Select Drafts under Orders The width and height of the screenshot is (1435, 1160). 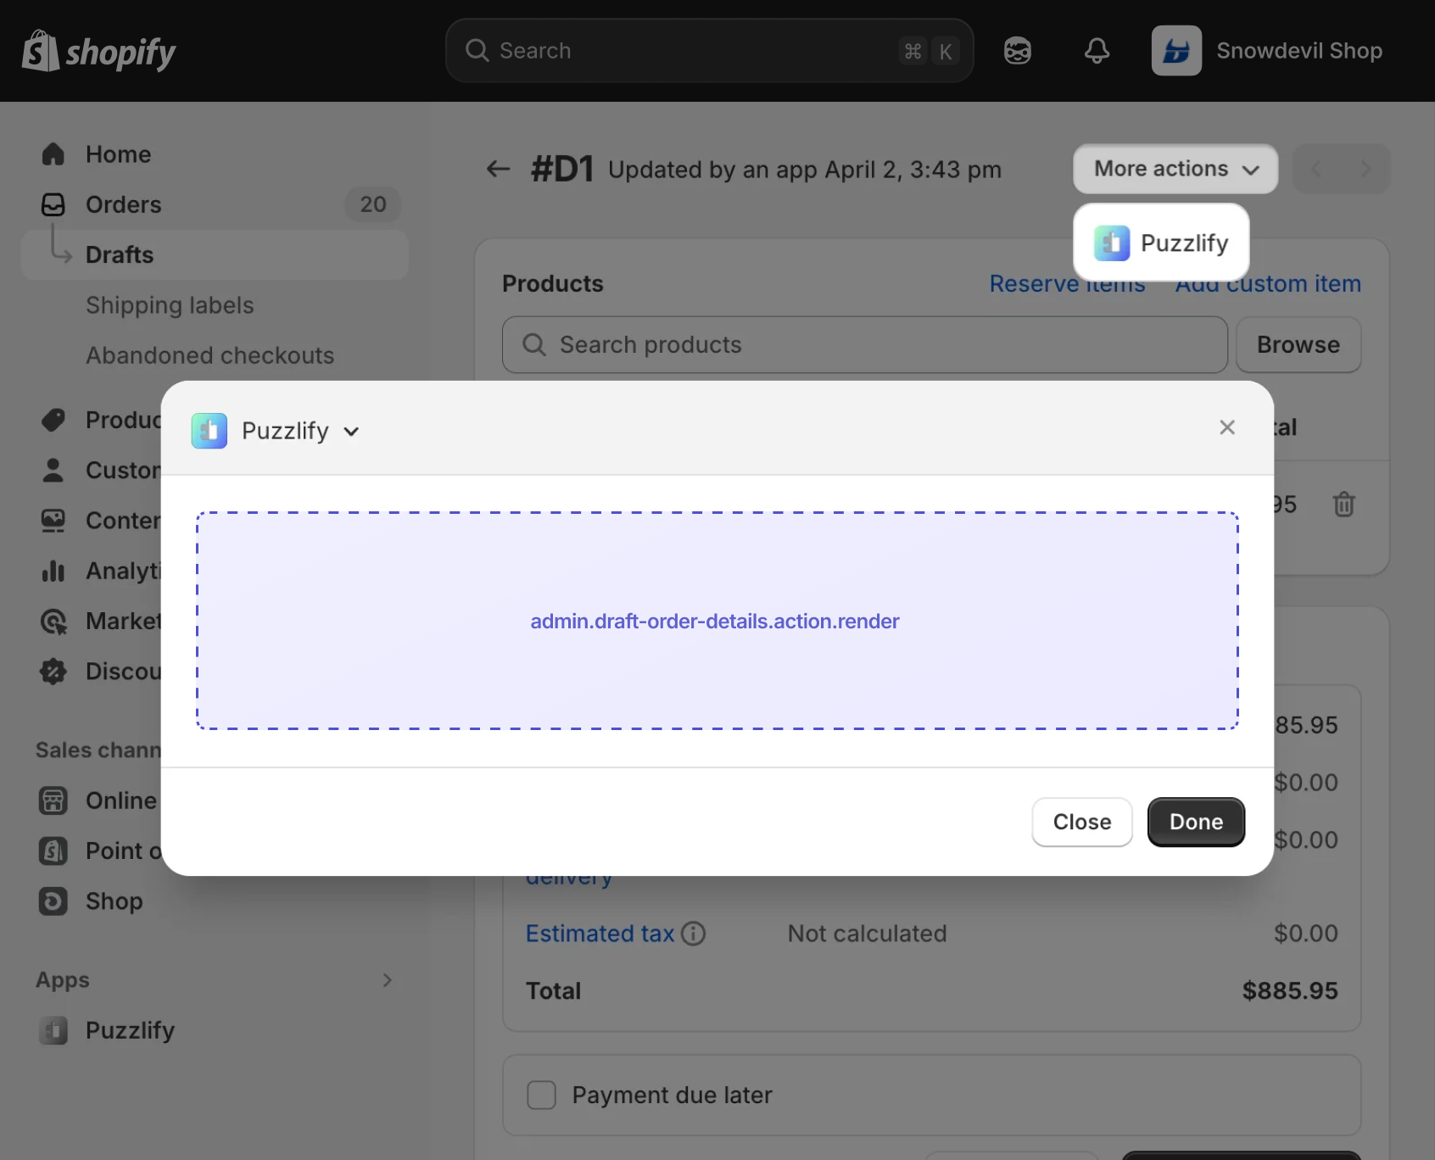point(215,254)
